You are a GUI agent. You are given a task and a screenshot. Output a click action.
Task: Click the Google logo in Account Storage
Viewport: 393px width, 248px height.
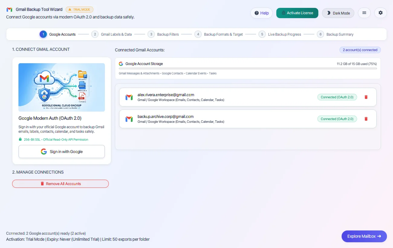[x=121, y=64]
